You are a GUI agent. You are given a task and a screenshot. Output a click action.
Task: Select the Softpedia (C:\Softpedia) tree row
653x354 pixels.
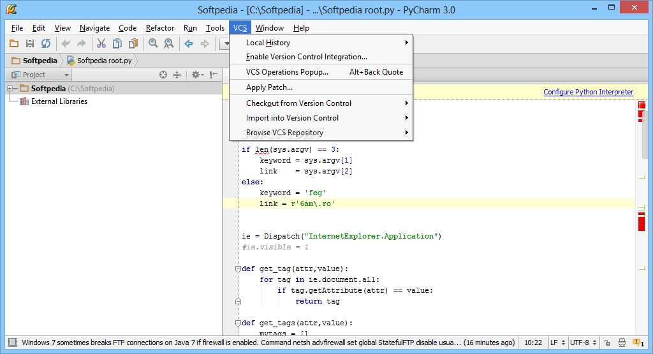coord(114,88)
